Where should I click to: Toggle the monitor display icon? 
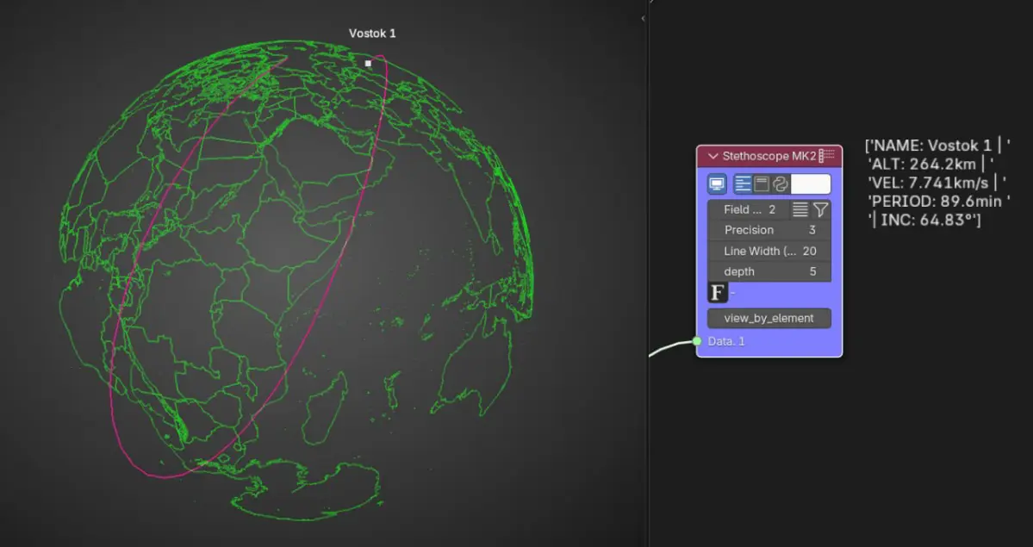(717, 183)
